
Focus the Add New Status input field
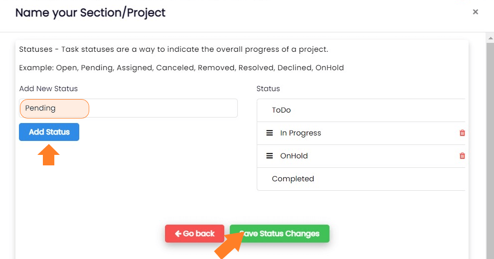click(x=128, y=108)
